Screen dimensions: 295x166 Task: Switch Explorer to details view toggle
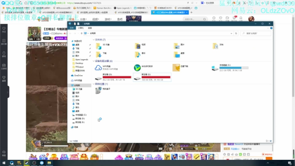click(x=267, y=141)
